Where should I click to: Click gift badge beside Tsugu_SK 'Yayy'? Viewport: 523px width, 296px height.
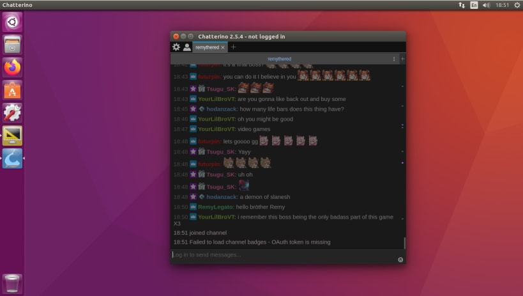201,152
